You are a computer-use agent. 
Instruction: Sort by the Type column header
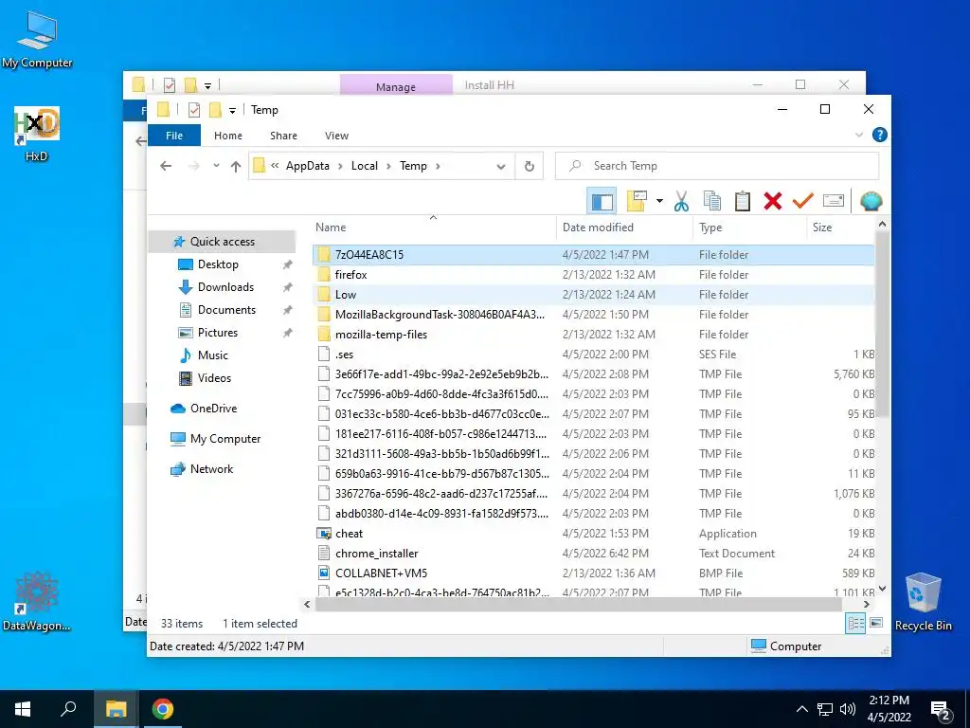click(749, 227)
